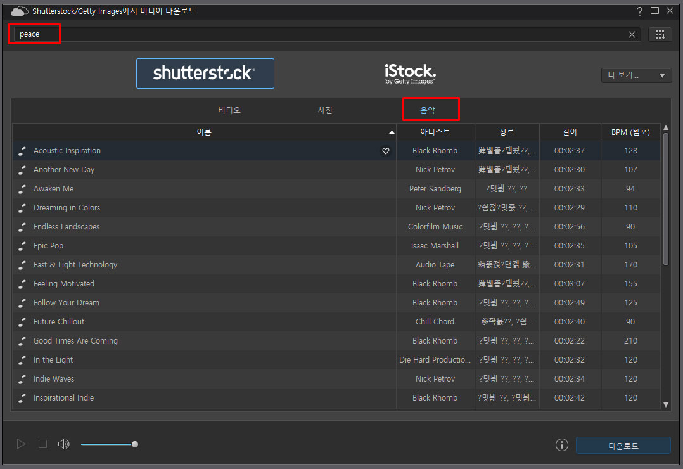Click the music note icon for Epic Pop
The image size is (683, 469).
[22, 247]
